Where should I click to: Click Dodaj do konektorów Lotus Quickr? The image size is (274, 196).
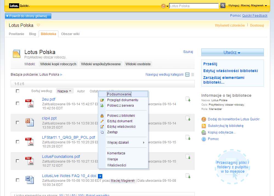[x=234, y=119]
